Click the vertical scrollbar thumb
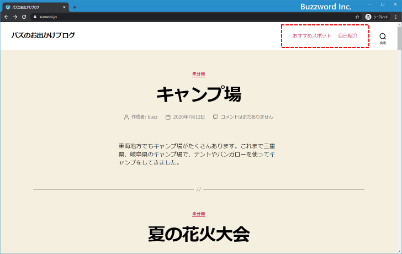Viewport: 402px width, 254px height. (x=399, y=39)
